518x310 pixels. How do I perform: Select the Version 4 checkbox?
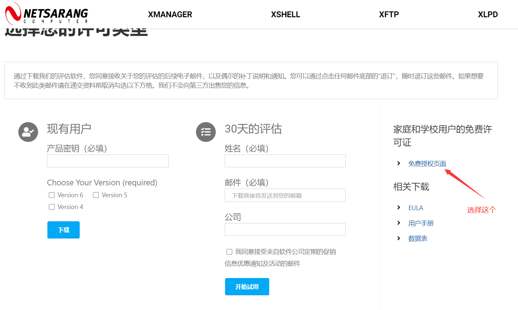coord(52,207)
